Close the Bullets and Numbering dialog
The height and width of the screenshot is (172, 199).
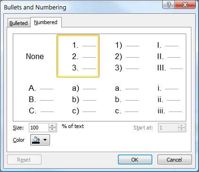click(x=185, y=5)
